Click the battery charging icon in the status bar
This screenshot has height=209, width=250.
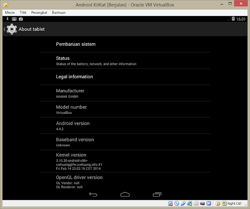(233, 19)
